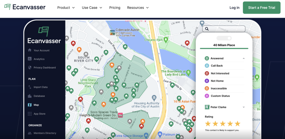Click the Map sidebar label

pyautogui.click(x=36, y=105)
